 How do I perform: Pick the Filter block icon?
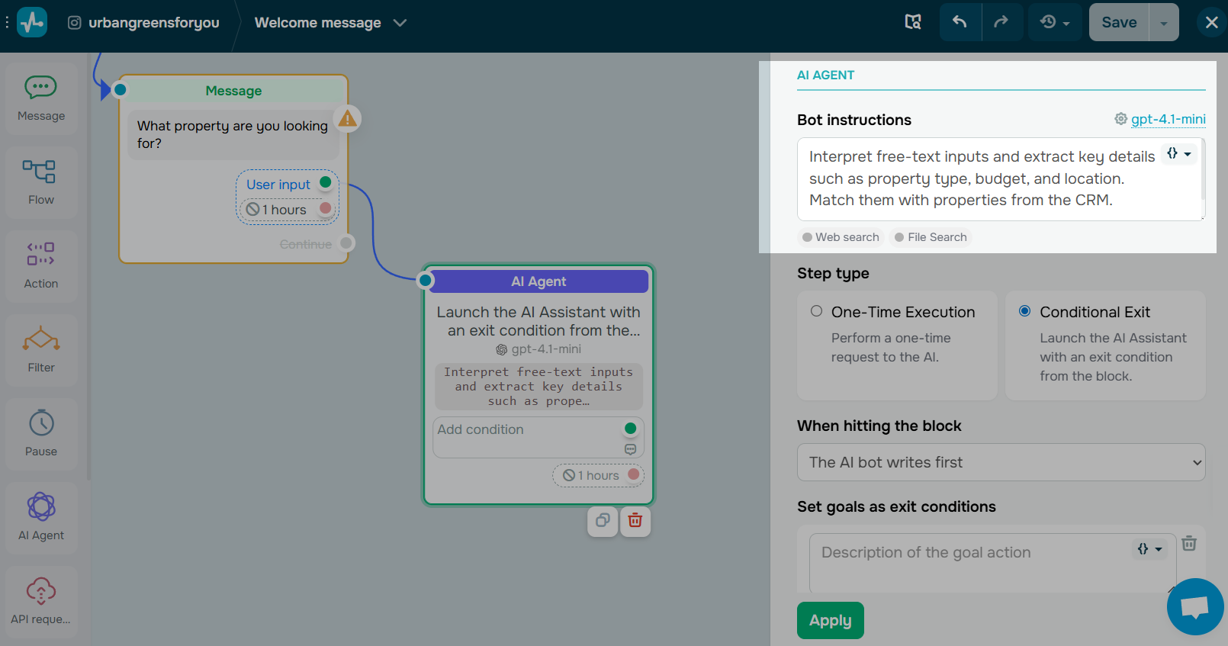click(41, 350)
